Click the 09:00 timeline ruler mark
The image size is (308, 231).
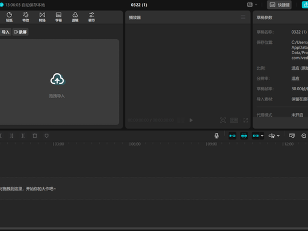point(211,144)
